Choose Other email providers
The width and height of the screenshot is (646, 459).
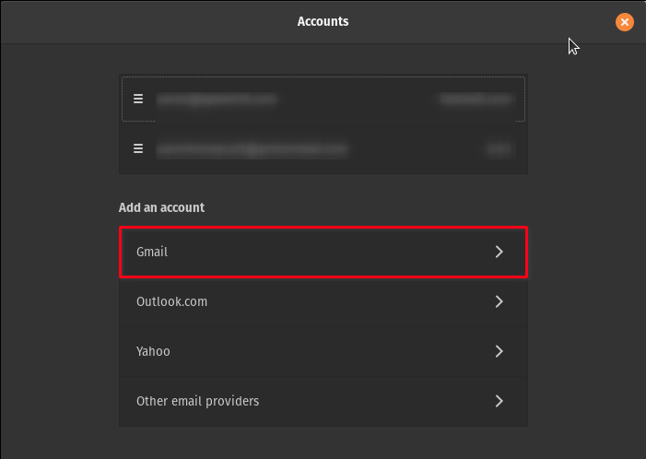(x=323, y=401)
